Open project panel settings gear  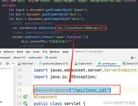click(x=8, y=63)
